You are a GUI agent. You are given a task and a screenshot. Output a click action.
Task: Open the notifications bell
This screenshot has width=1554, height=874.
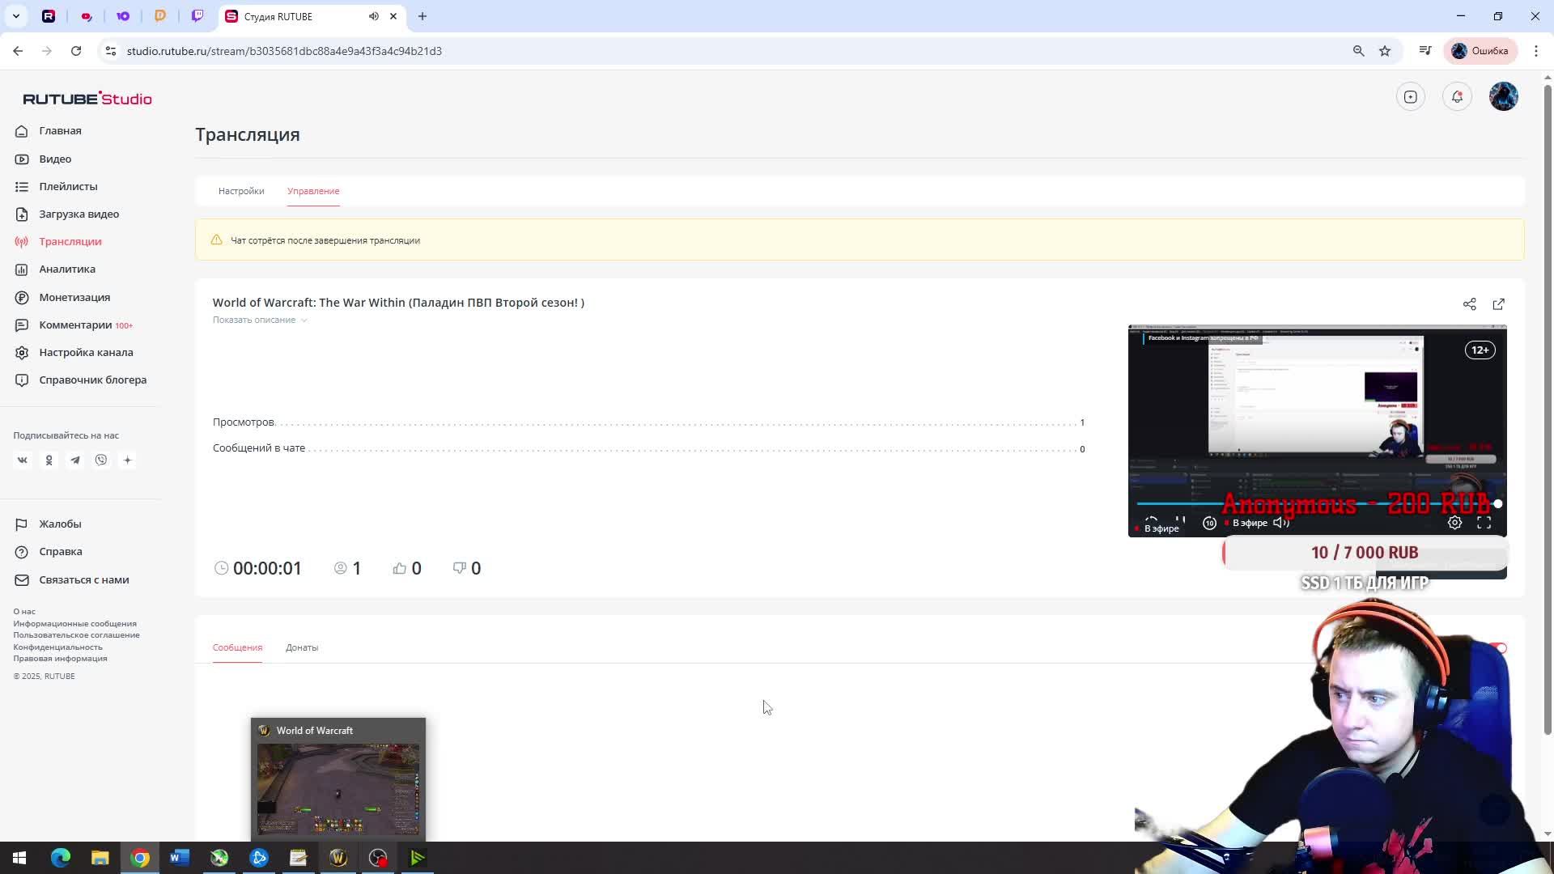point(1457,97)
